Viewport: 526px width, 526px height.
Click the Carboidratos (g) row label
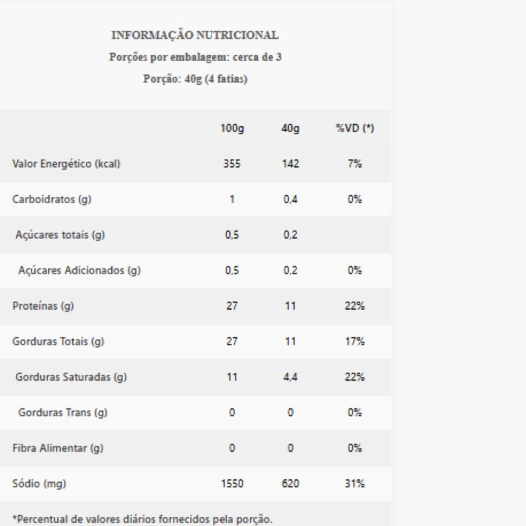pyautogui.click(x=52, y=200)
